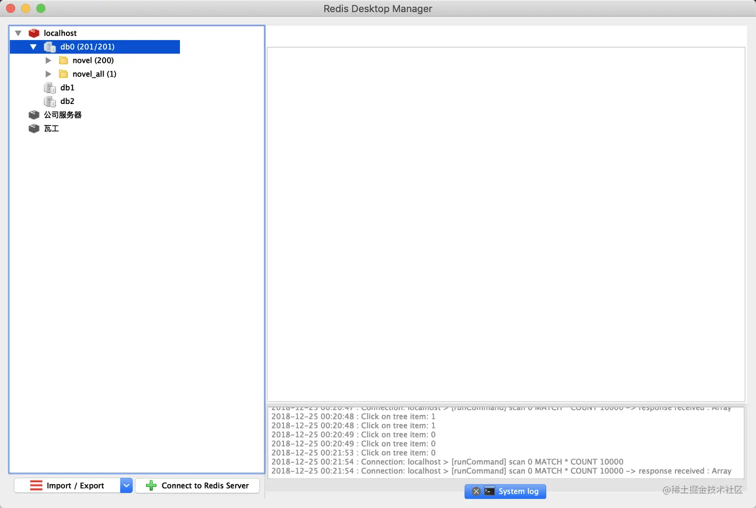The height and width of the screenshot is (508, 756).
Task: Select the db1 database
Action: click(67, 87)
